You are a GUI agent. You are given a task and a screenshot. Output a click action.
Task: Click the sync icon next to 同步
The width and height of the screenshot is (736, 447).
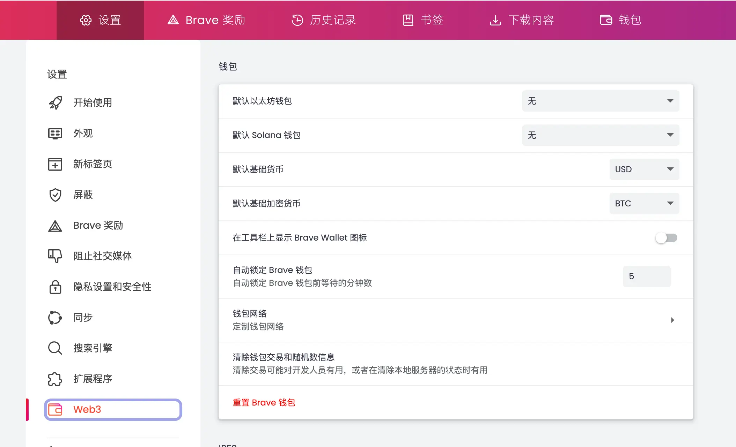[x=55, y=317]
